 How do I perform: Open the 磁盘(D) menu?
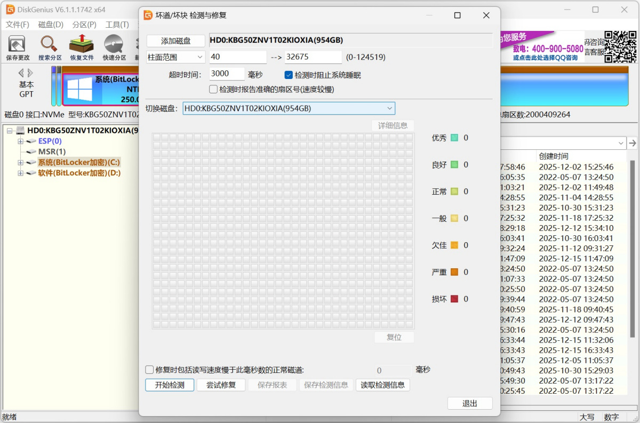(x=51, y=25)
